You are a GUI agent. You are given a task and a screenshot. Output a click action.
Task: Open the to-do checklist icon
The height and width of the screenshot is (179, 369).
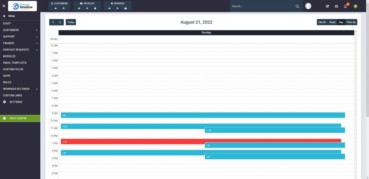coord(327,6)
